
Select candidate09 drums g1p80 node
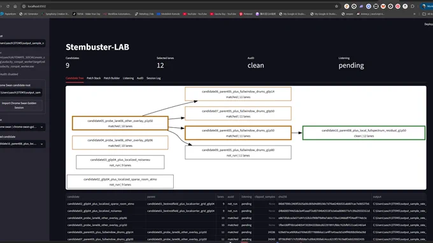click(x=238, y=153)
